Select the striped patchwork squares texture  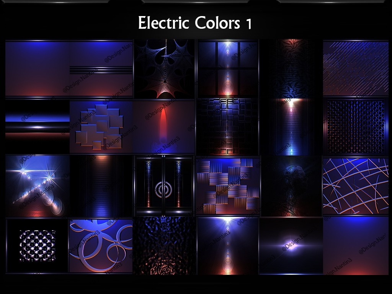pyautogui.click(x=227, y=186)
